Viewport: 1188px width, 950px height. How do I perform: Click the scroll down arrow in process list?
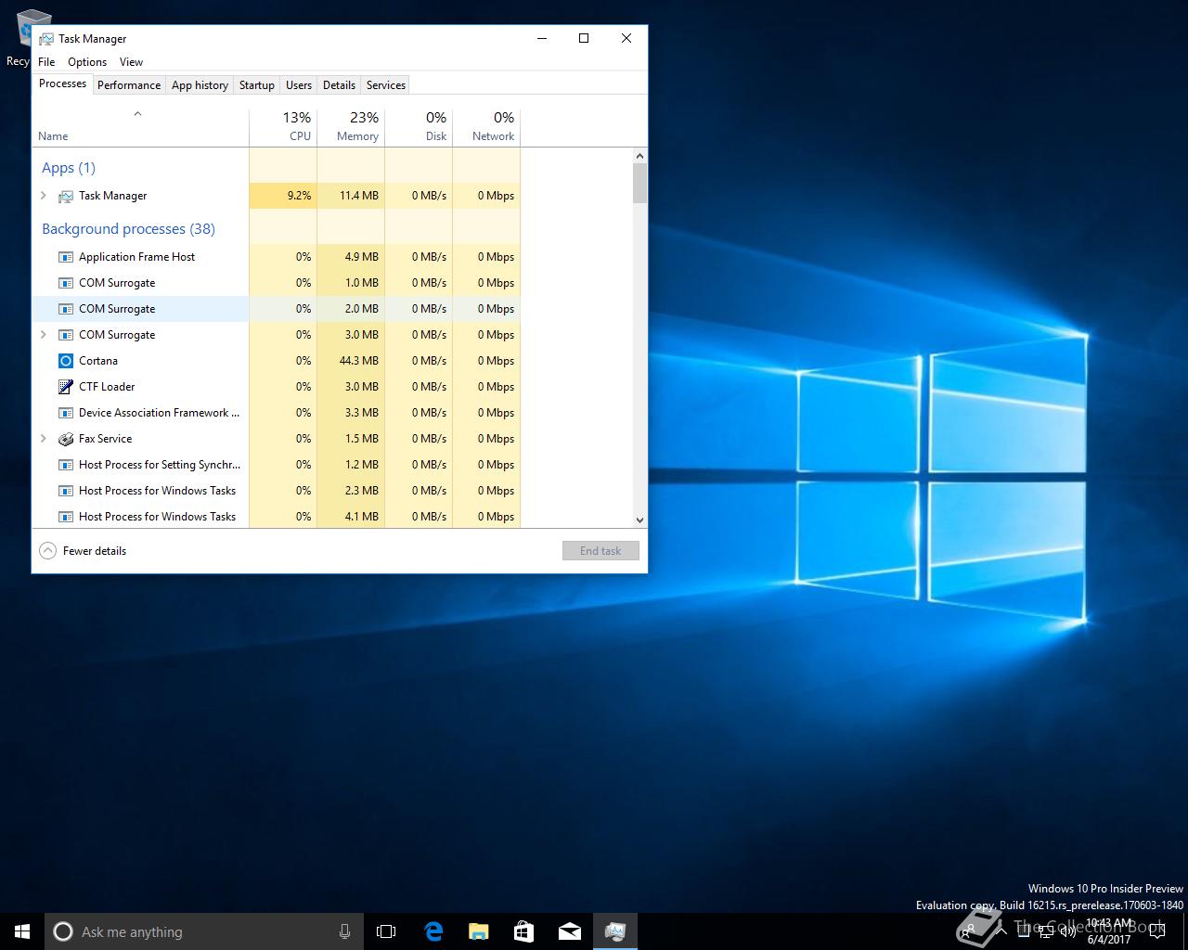(x=639, y=520)
